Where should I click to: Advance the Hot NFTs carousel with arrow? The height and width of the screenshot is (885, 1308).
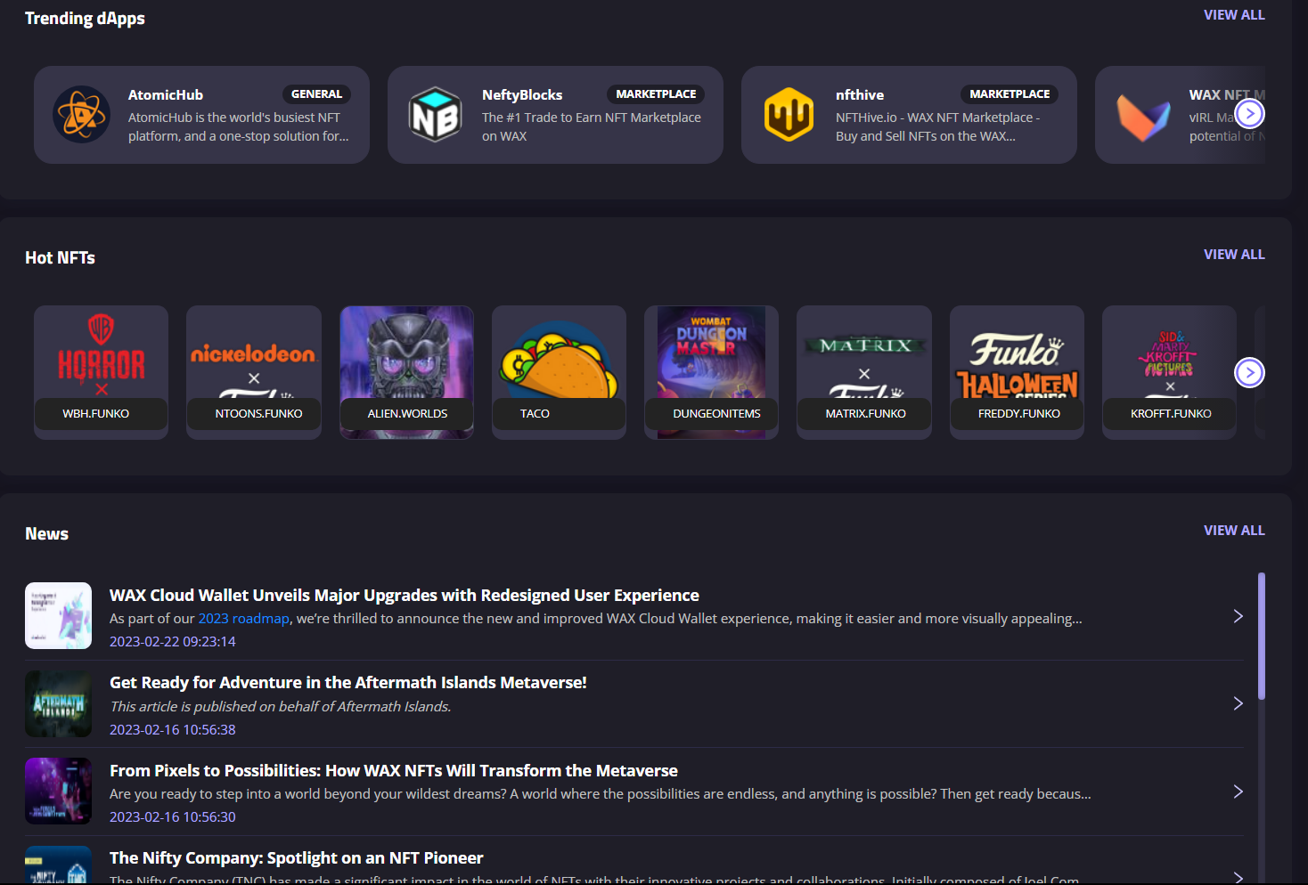(x=1249, y=372)
